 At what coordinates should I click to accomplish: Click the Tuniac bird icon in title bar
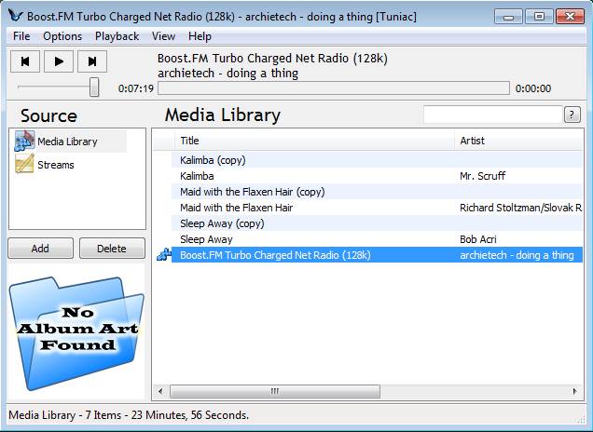click(x=16, y=16)
